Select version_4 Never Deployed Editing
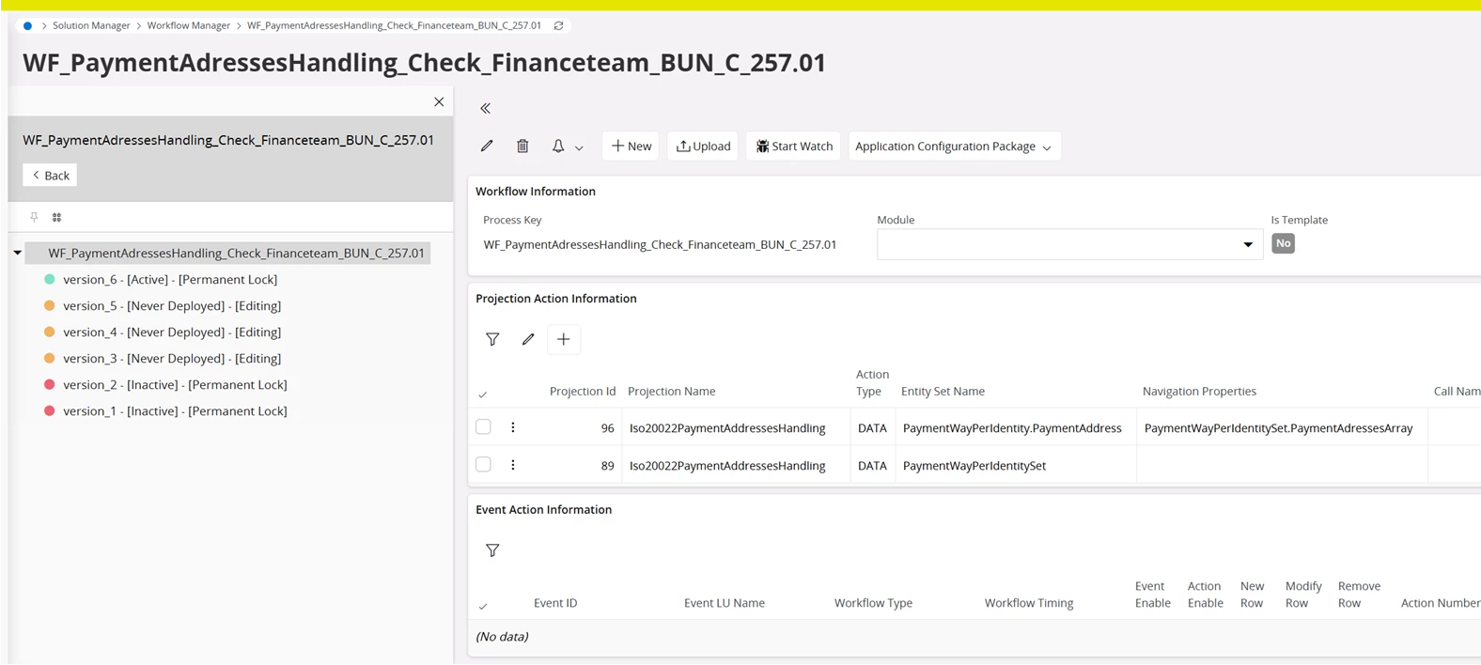The image size is (1481, 665). click(172, 332)
